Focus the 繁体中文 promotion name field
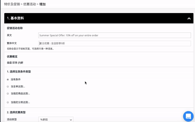This screenshot has height=122, width=195. [114, 43]
